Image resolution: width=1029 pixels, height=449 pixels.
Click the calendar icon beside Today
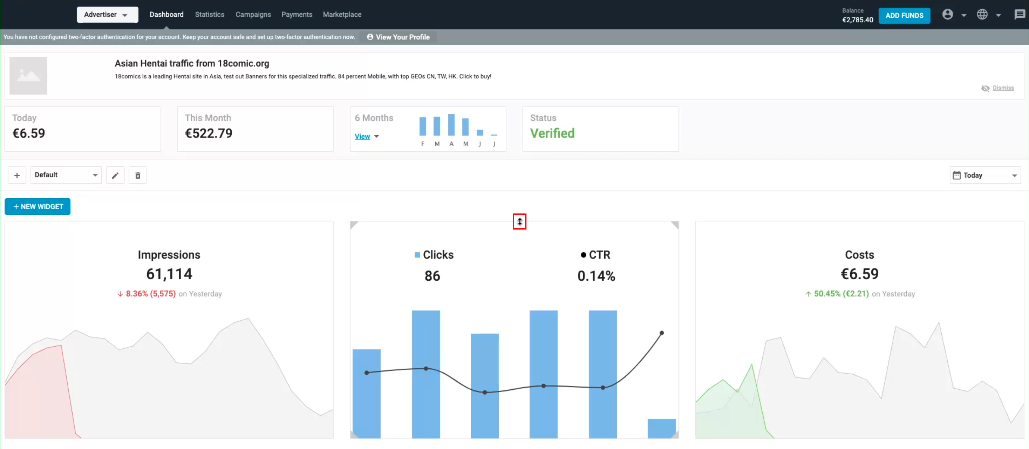pyautogui.click(x=956, y=175)
